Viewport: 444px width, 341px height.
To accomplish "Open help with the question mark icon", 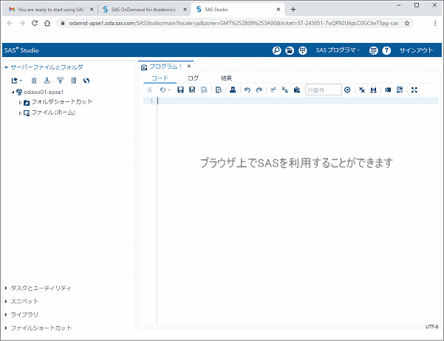I will (x=386, y=50).
